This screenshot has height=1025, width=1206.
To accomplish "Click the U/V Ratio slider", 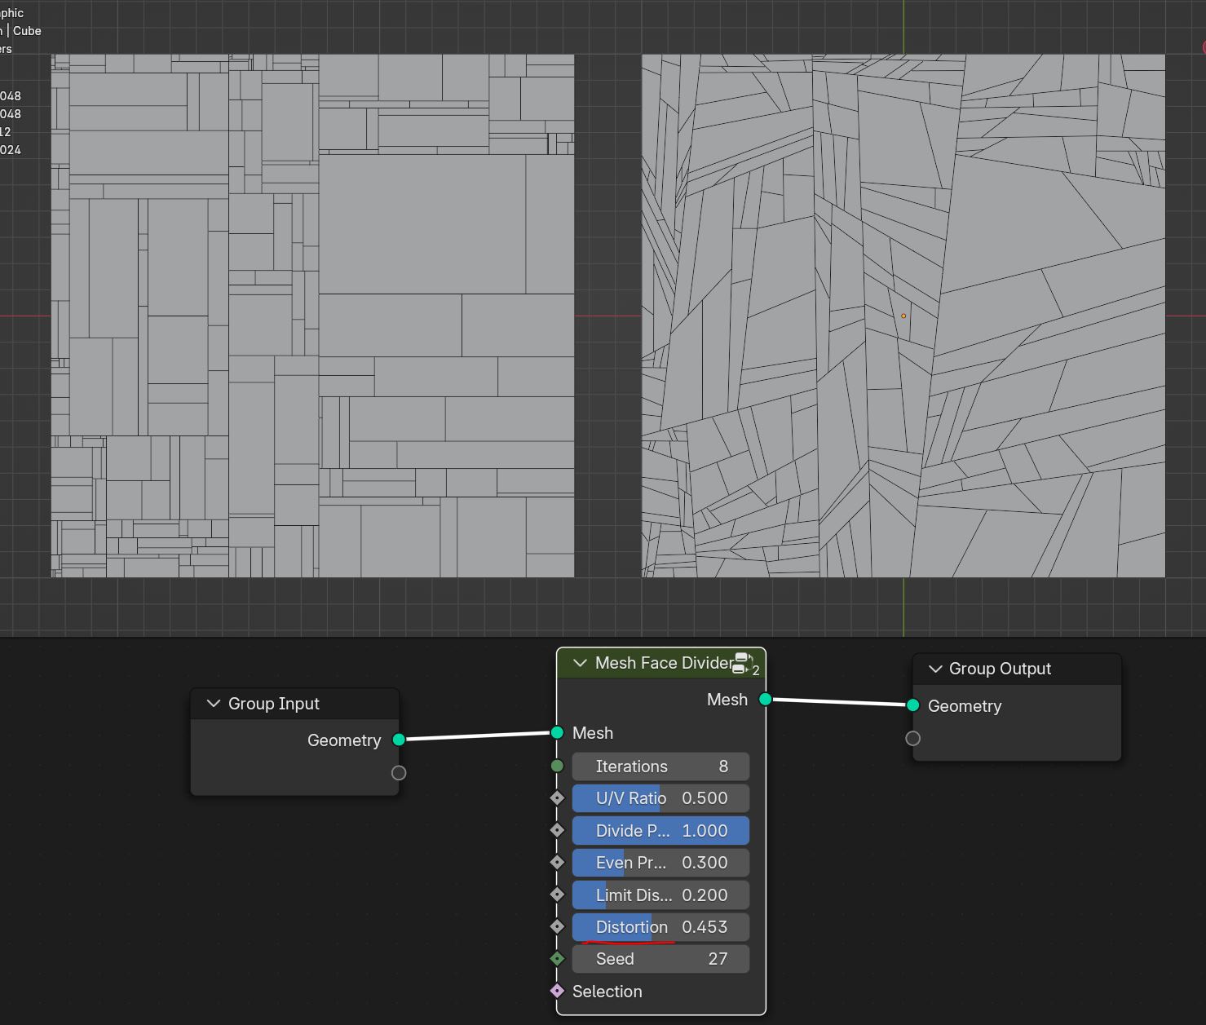I will tap(660, 798).
